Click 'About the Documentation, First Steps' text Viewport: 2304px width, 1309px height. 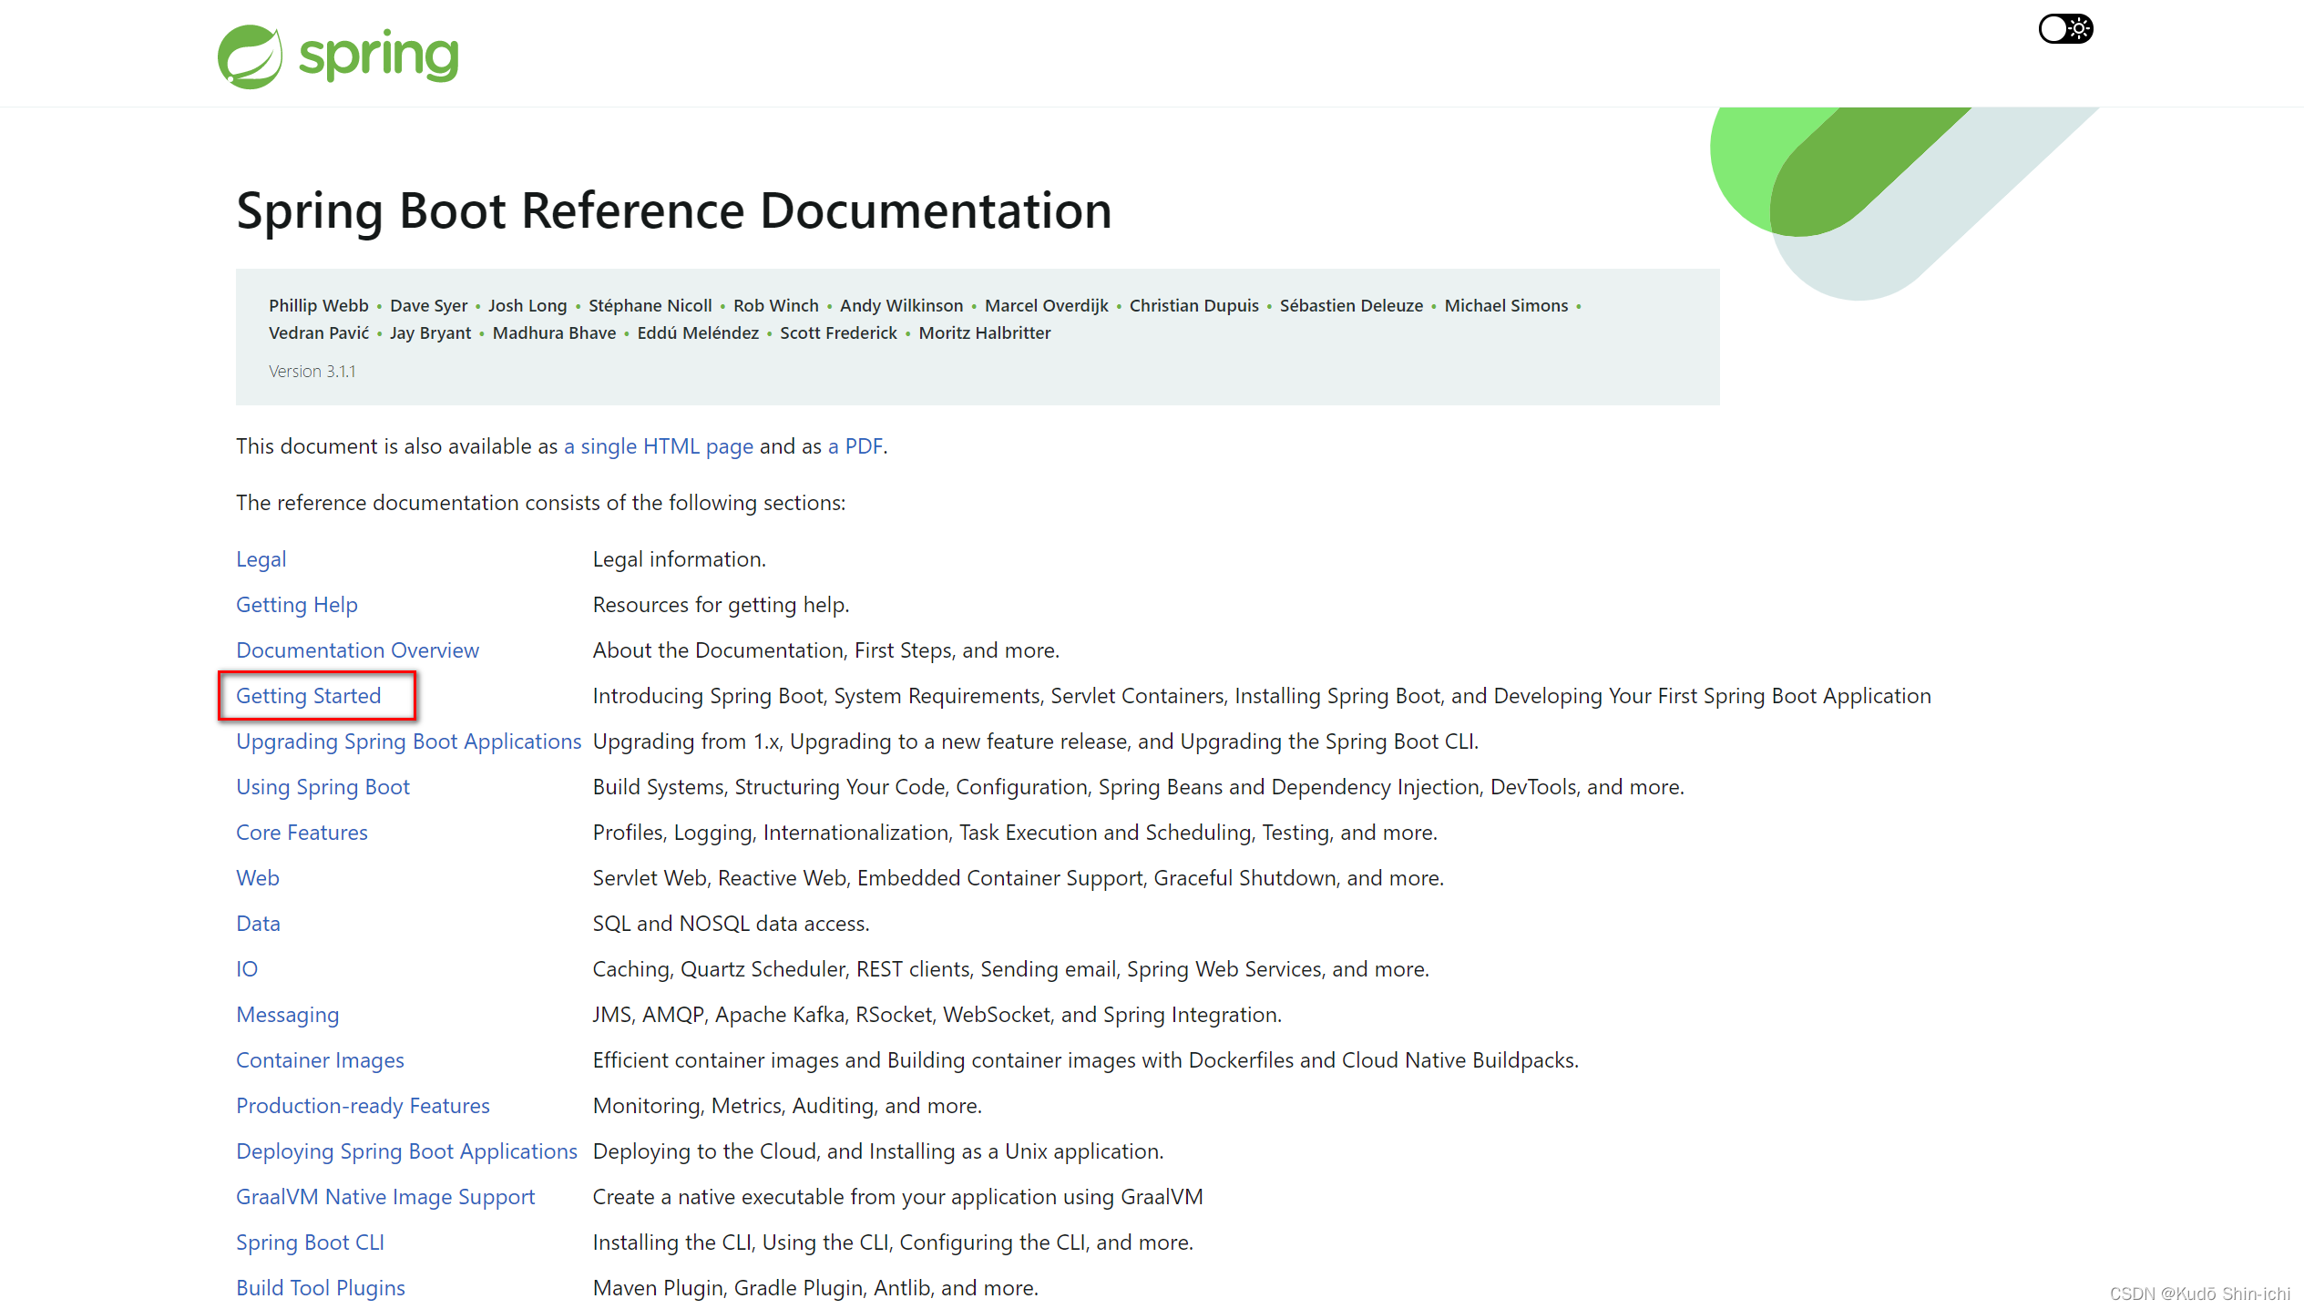point(826,650)
